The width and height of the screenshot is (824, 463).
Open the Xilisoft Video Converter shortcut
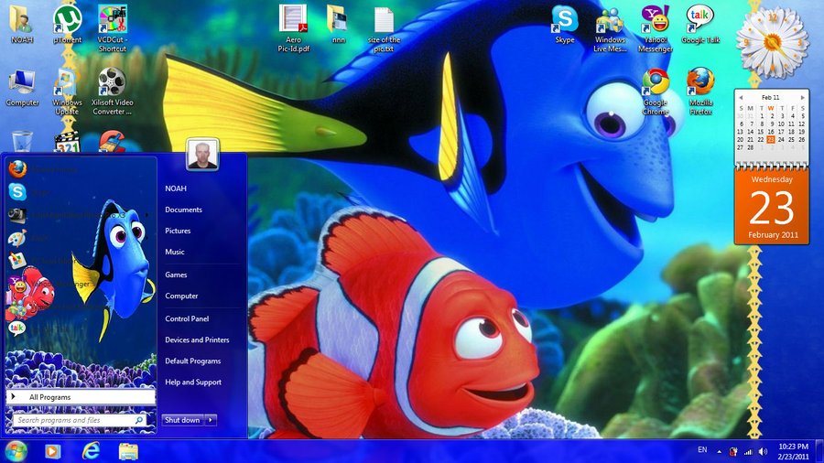[112, 84]
